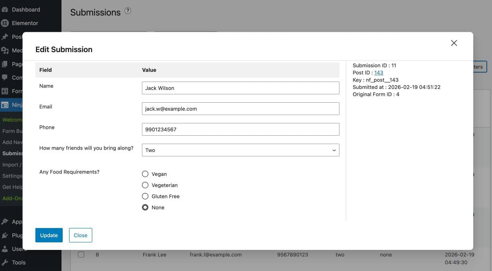
Task: Select the None food requirement radio
Action: pos(145,207)
